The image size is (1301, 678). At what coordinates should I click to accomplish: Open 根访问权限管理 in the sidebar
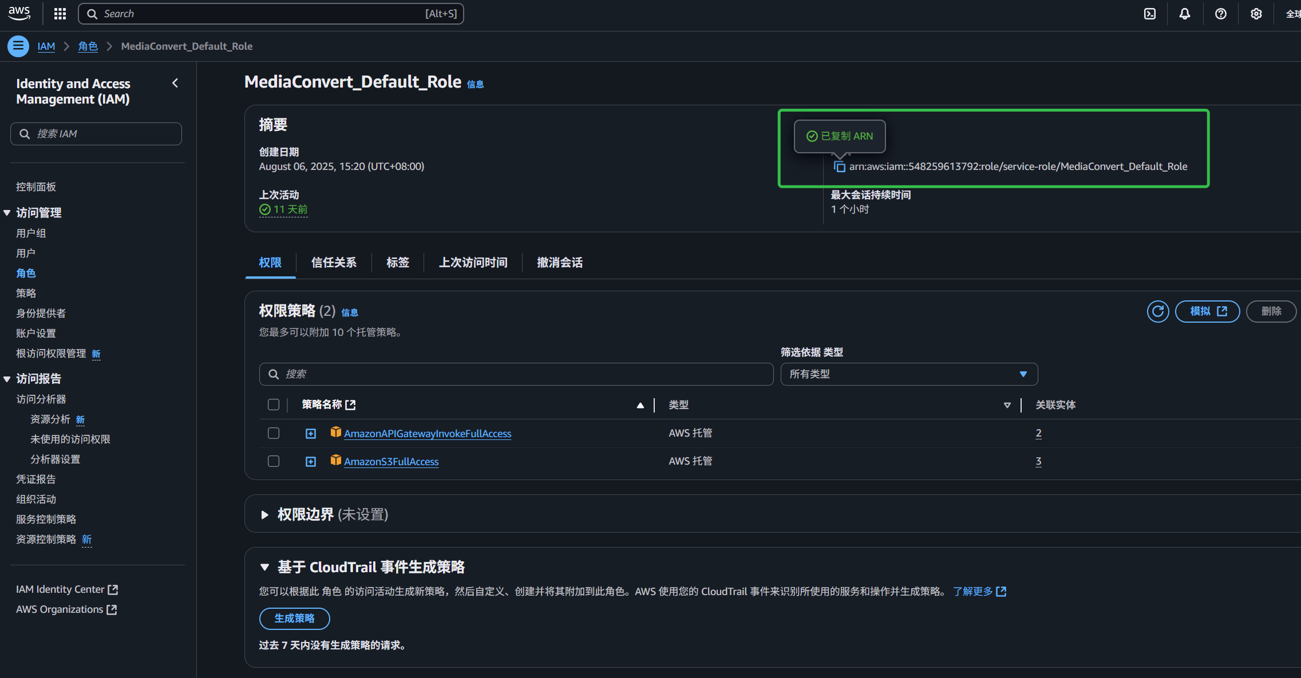[x=51, y=354]
